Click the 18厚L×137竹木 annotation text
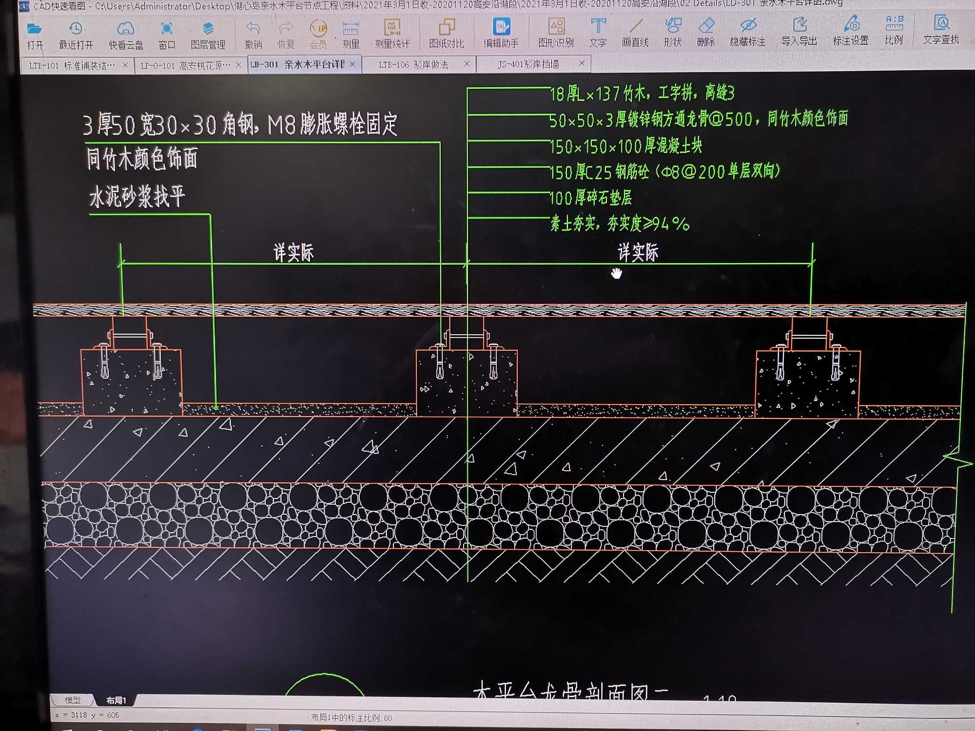975x731 pixels. (x=642, y=93)
